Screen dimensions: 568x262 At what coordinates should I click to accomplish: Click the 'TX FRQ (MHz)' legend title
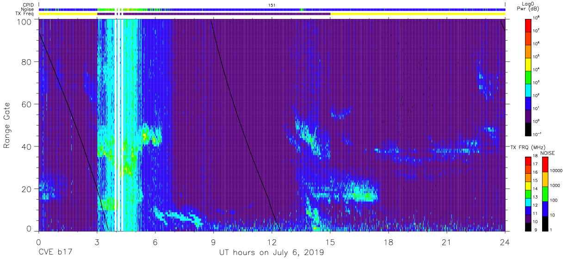528,147
